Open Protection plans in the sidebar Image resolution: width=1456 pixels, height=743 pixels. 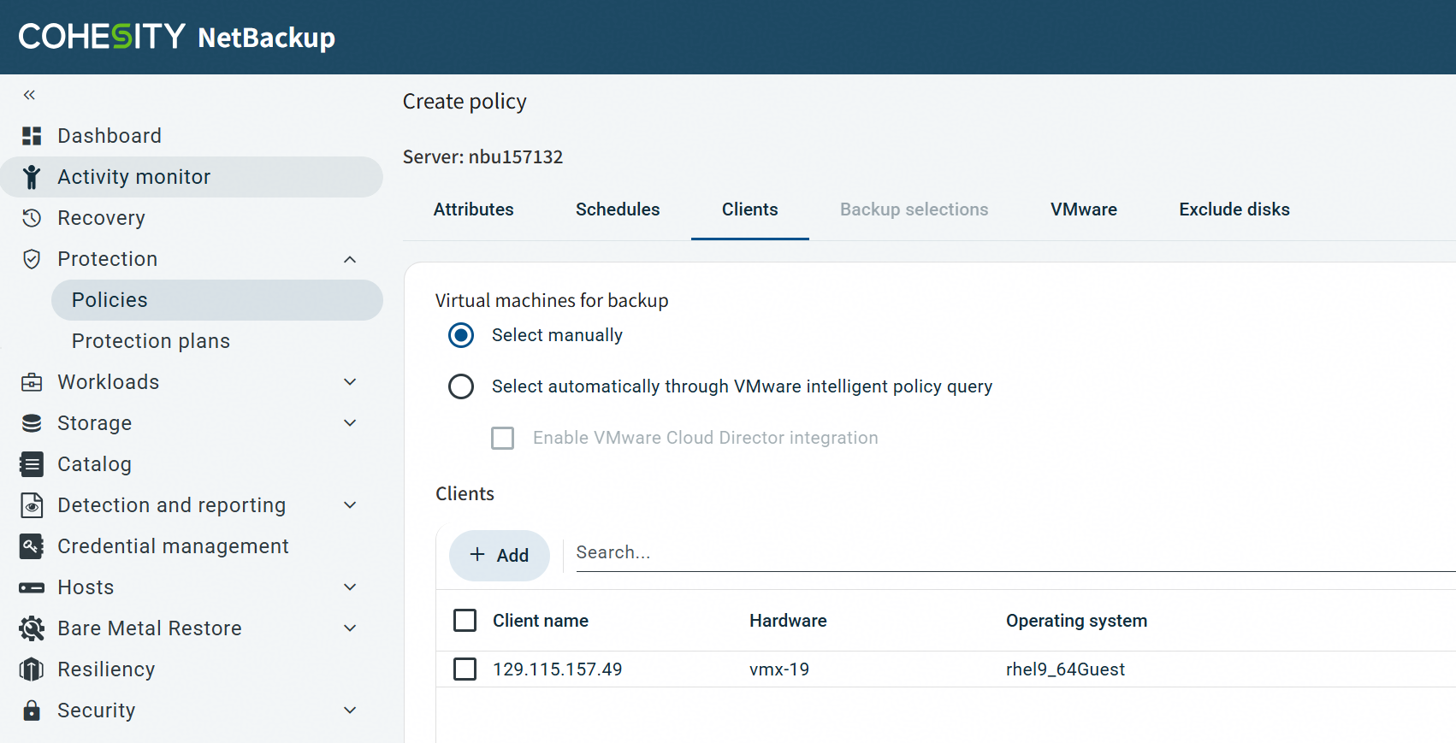coord(151,341)
